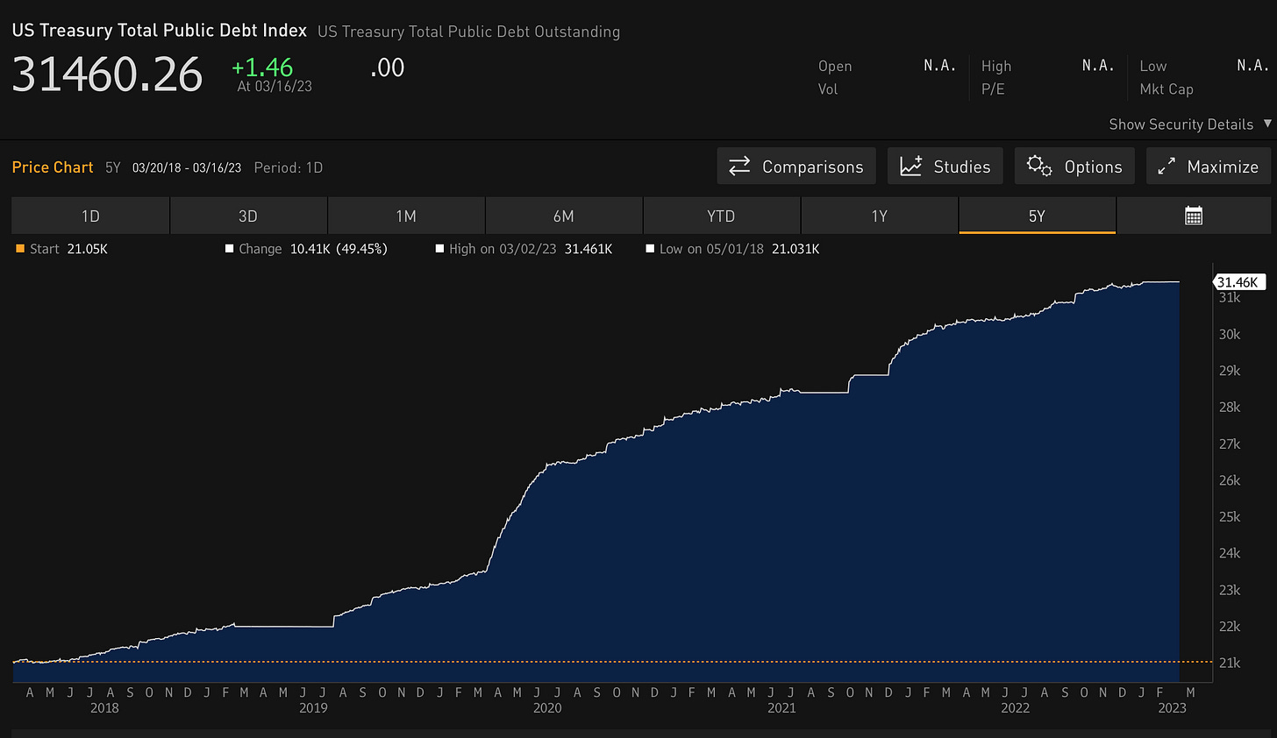Click the Maximize expand-arrows icon

[1166, 166]
